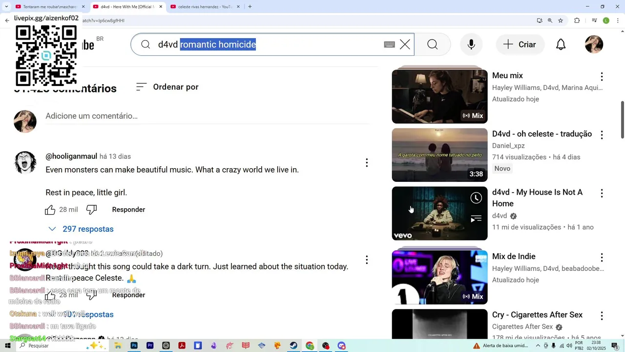This screenshot has height=352, width=625.
Task: Open D4vd - oh celeste - tradução title
Action: 542,134
